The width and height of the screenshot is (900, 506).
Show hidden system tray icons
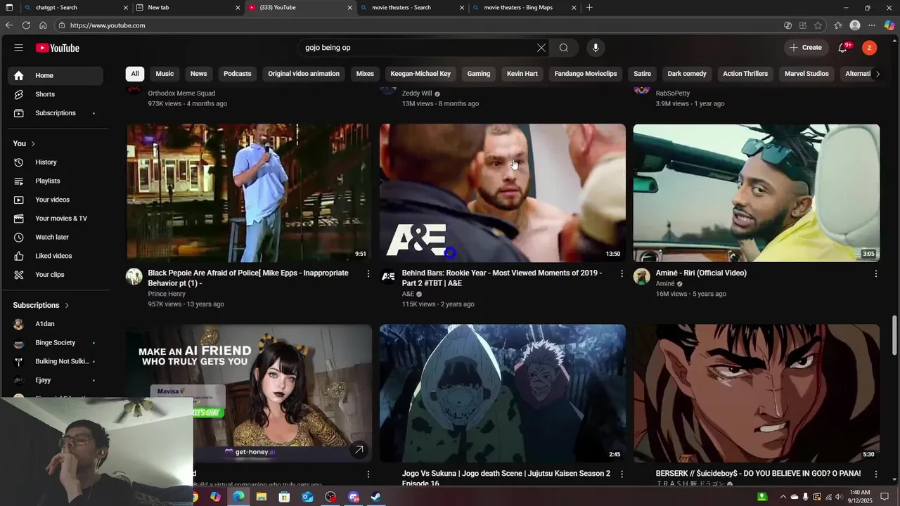[x=783, y=497]
